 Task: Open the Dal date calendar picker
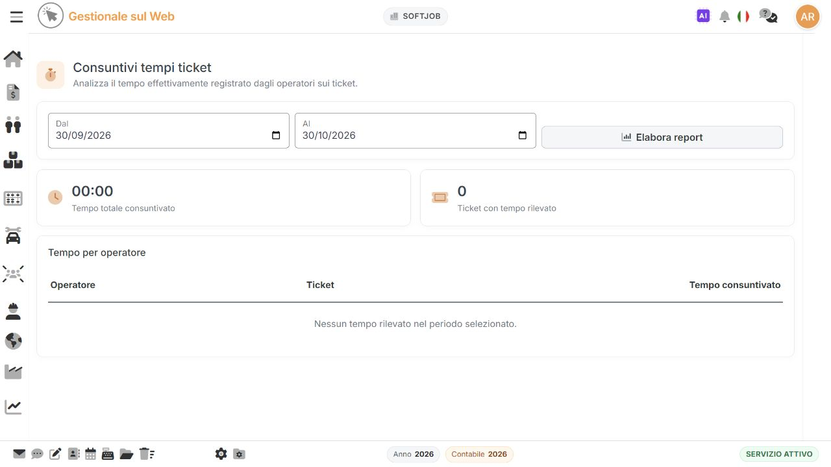(276, 136)
